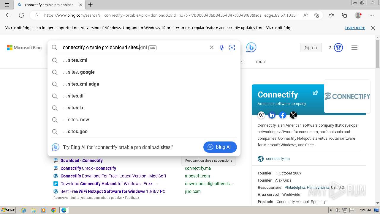Click the page vertical scrollbar thumb
This screenshot has width=380, height=214.
click(x=377, y=53)
